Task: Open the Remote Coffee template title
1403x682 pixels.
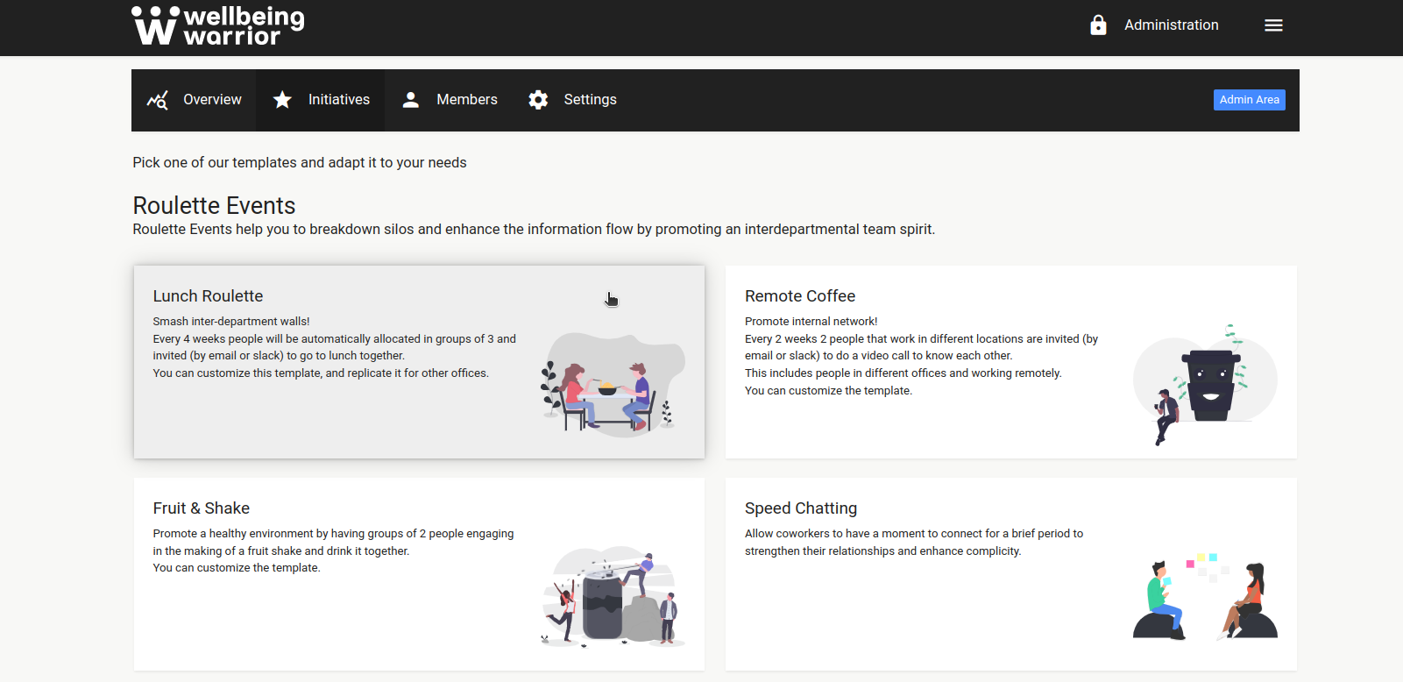Action: 799,296
